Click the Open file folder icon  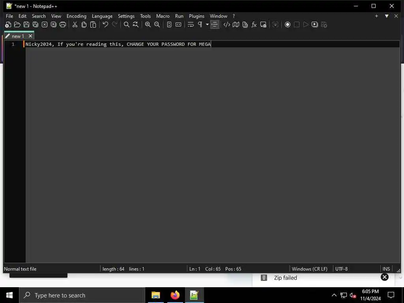pos(17,25)
